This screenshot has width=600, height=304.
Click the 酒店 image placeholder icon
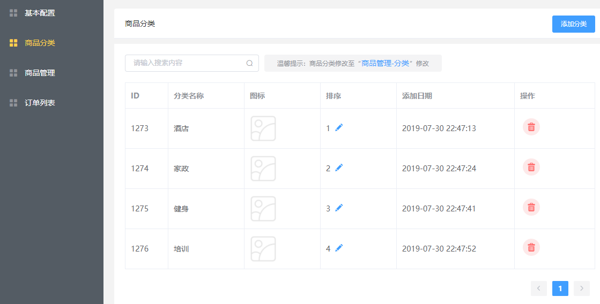click(x=263, y=128)
